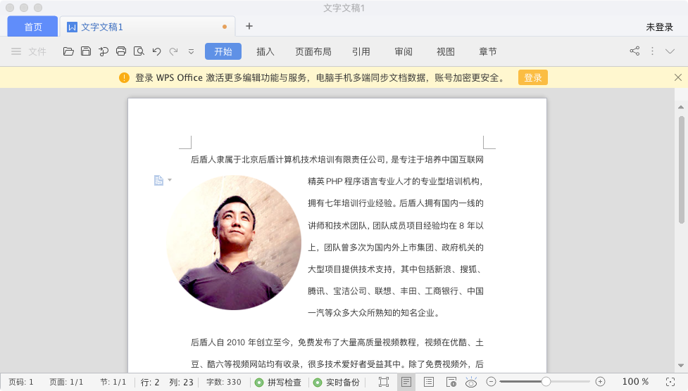Click the Save icon in the toolbar
688x391 pixels.
[85, 51]
